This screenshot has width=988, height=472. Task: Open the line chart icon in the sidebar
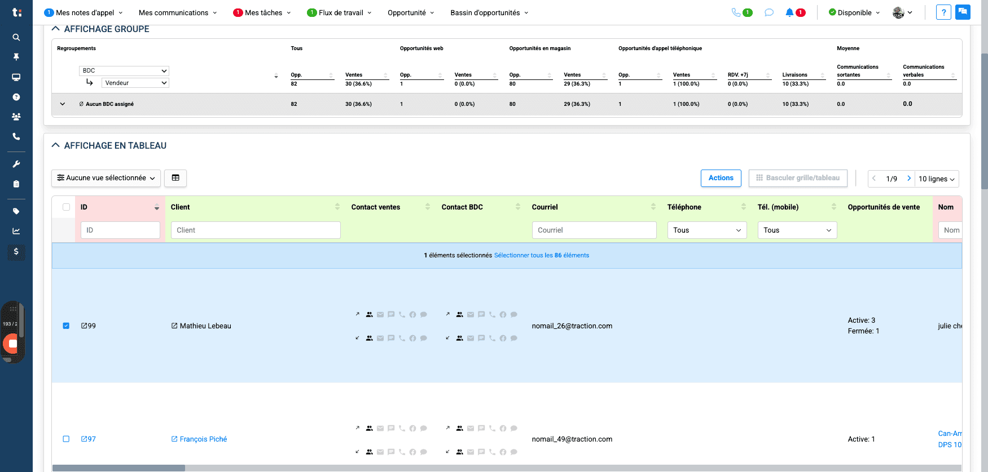[16, 231]
